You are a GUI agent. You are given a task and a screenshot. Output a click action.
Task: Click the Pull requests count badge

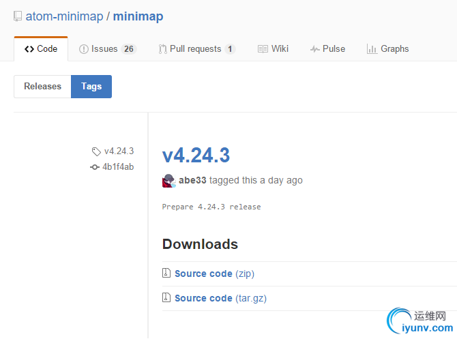[230, 49]
